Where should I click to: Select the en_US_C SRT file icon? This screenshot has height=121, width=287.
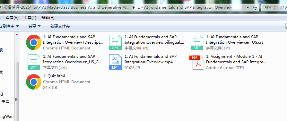[34, 62]
